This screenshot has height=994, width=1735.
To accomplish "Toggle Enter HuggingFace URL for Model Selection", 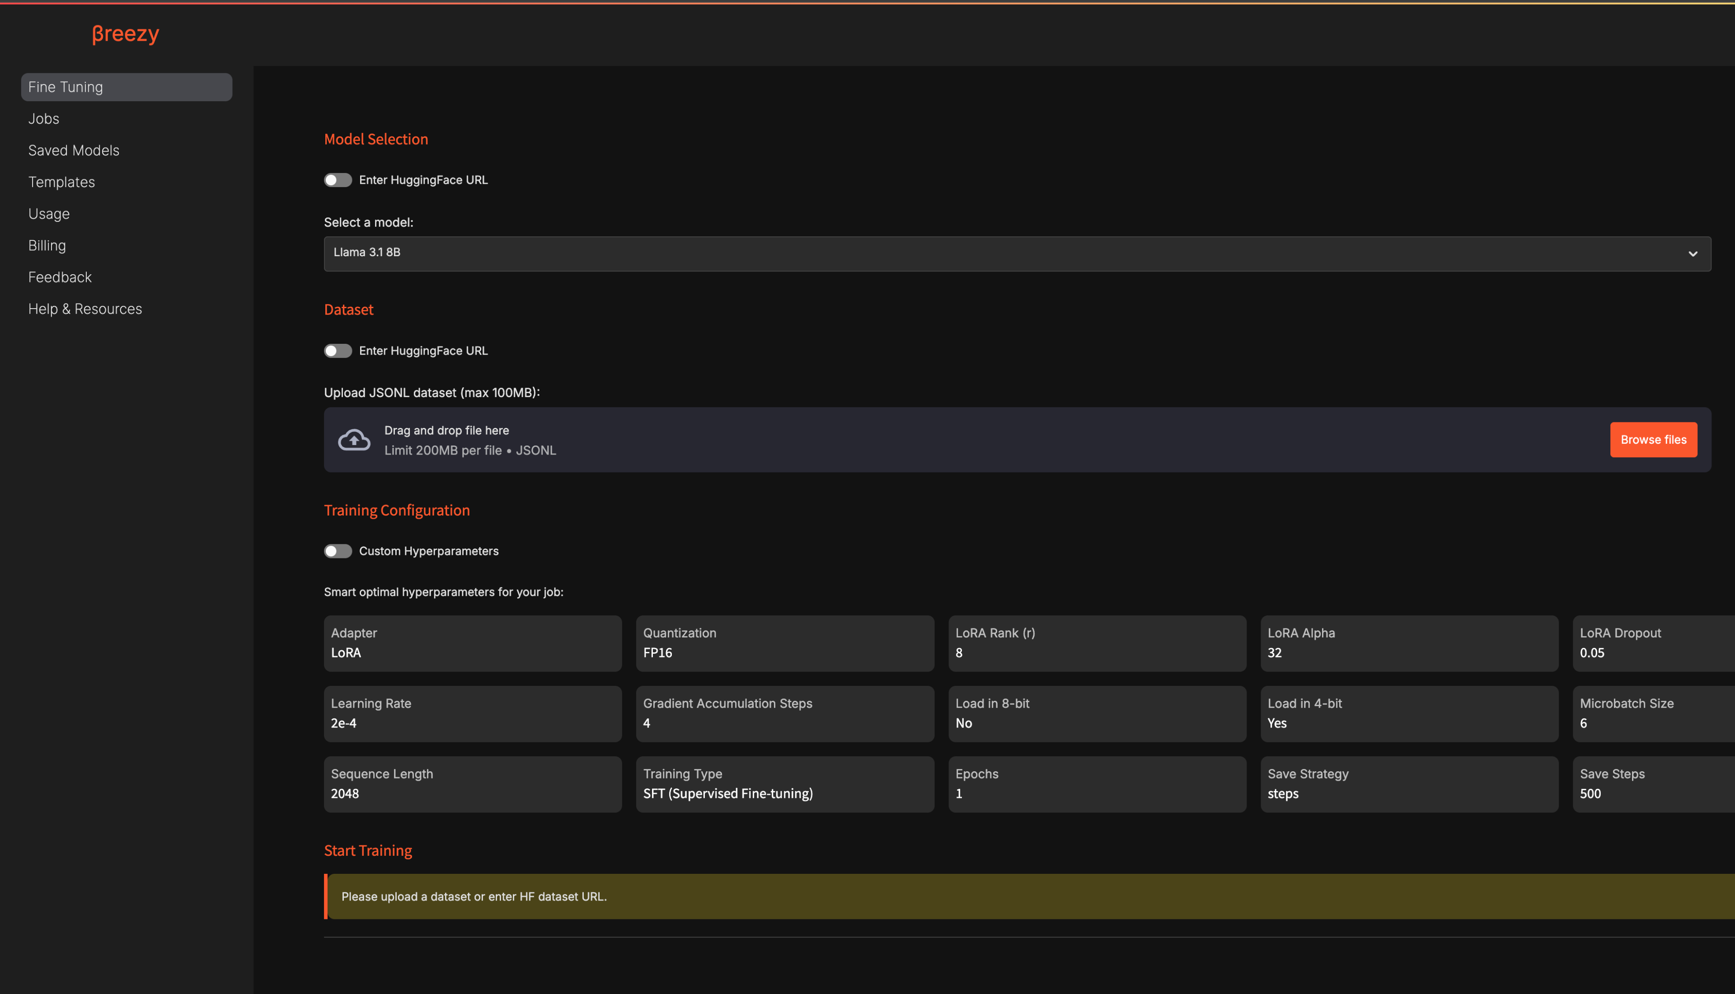I will click(338, 180).
